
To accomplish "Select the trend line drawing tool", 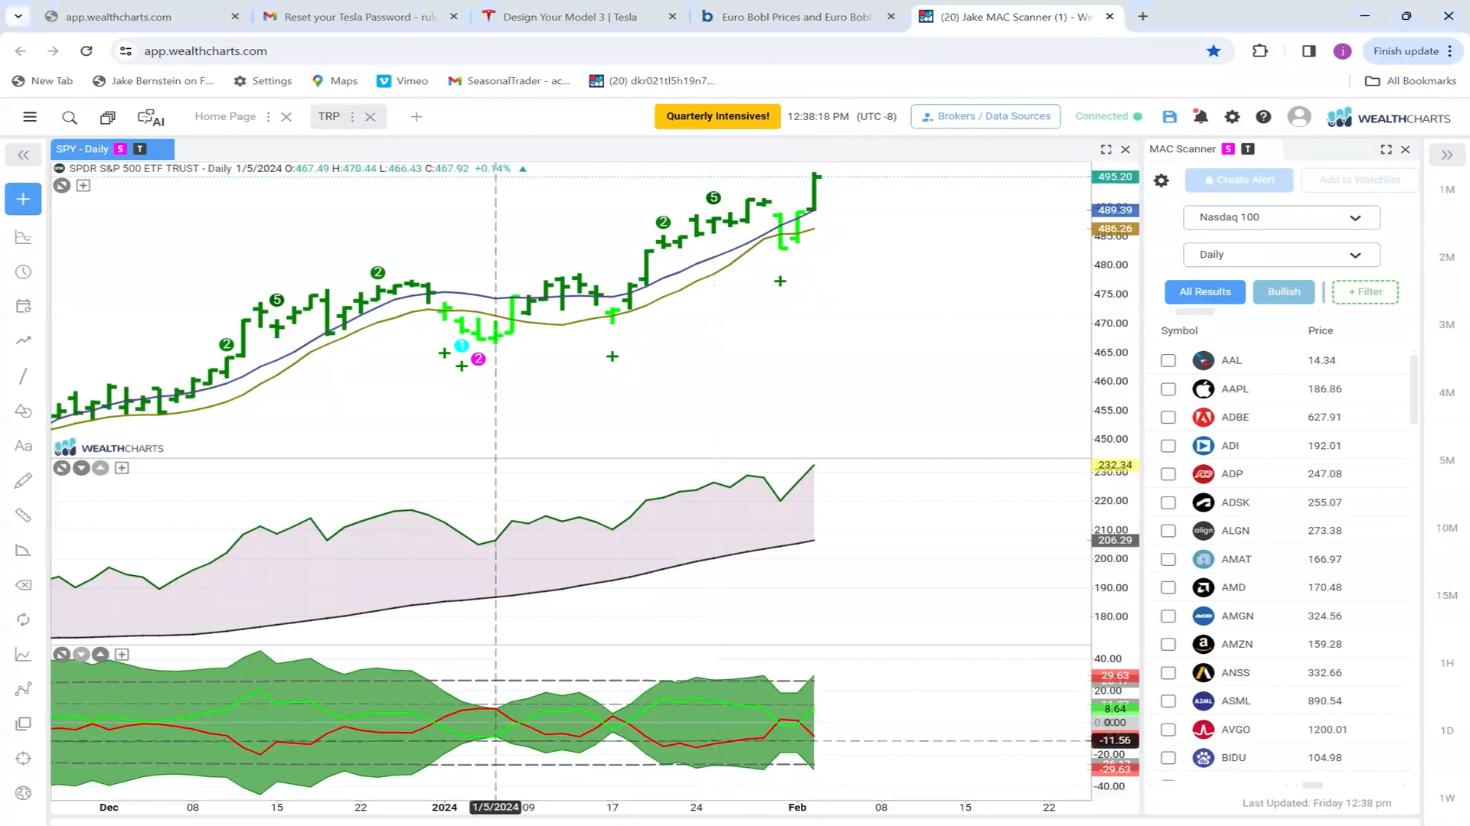I will coord(23,376).
